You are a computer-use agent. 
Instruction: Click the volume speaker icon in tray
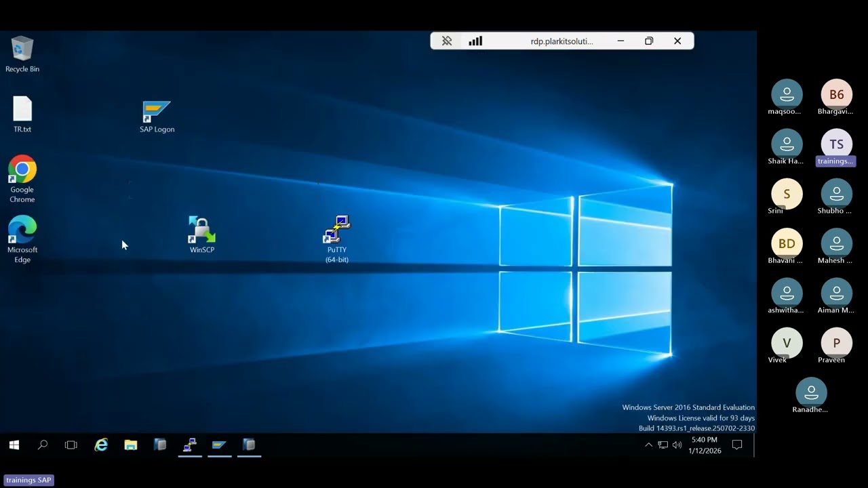tap(677, 445)
